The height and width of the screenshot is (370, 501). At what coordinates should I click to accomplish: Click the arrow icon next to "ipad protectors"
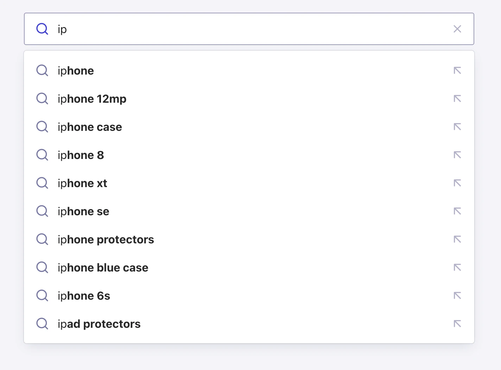coord(457,324)
